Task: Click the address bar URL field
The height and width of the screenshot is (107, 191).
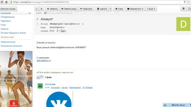Action: click(96, 2)
